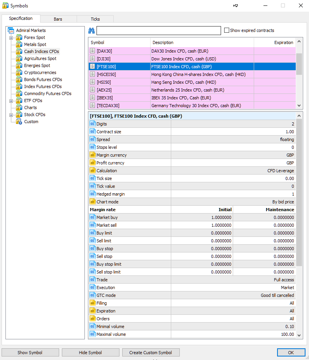The width and height of the screenshot is (309, 360).
Task: Click the binoculars search icon
Action: [x=91, y=31]
